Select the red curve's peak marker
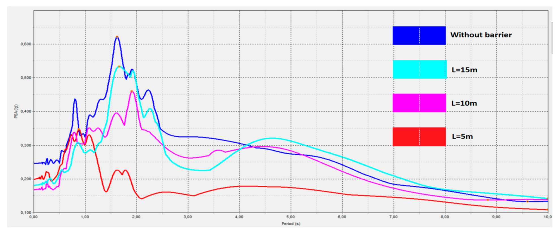Image resolution: width=559 pixels, height=234 pixels. [x=79, y=130]
